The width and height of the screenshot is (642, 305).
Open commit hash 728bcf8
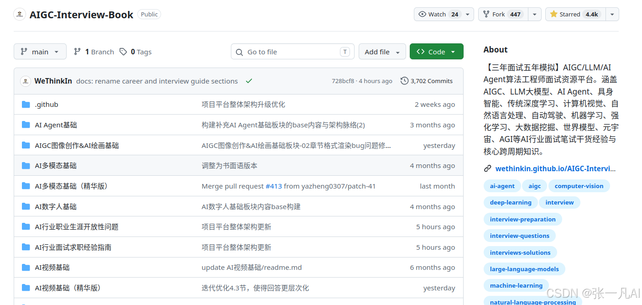pyautogui.click(x=343, y=81)
